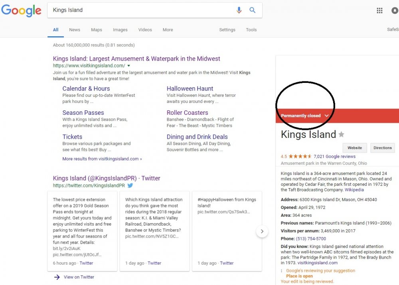The width and height of the screenshot is (399, 285).
Task: Open the 7,021 Google reviews link
Action: [334, 157]
